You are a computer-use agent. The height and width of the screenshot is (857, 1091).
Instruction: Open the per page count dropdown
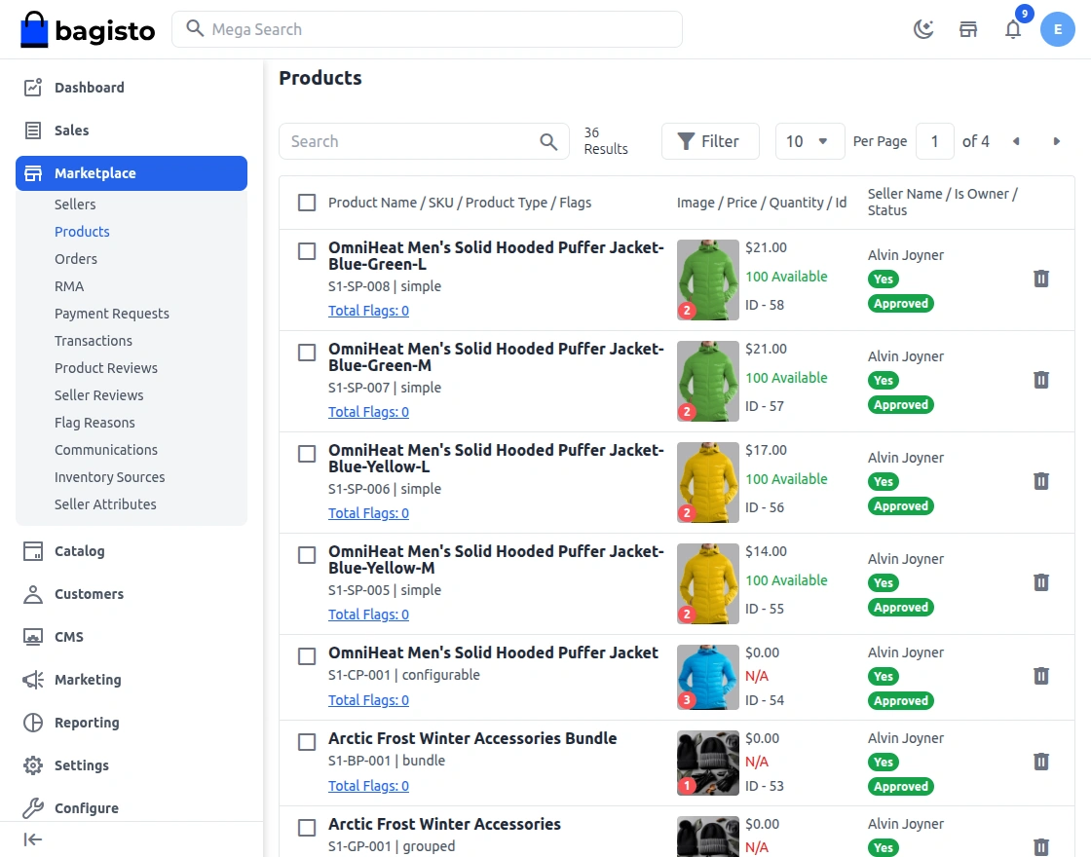click(x=808, y=141)
